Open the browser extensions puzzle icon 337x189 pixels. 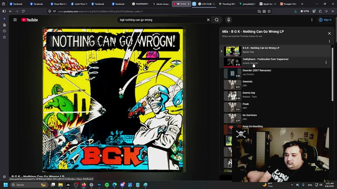[320, 11]
